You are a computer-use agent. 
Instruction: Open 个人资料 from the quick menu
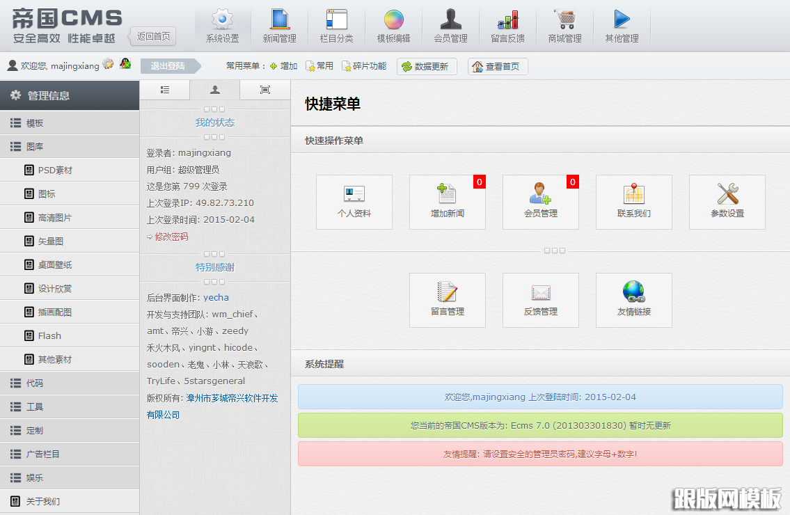tap(354, 202)
